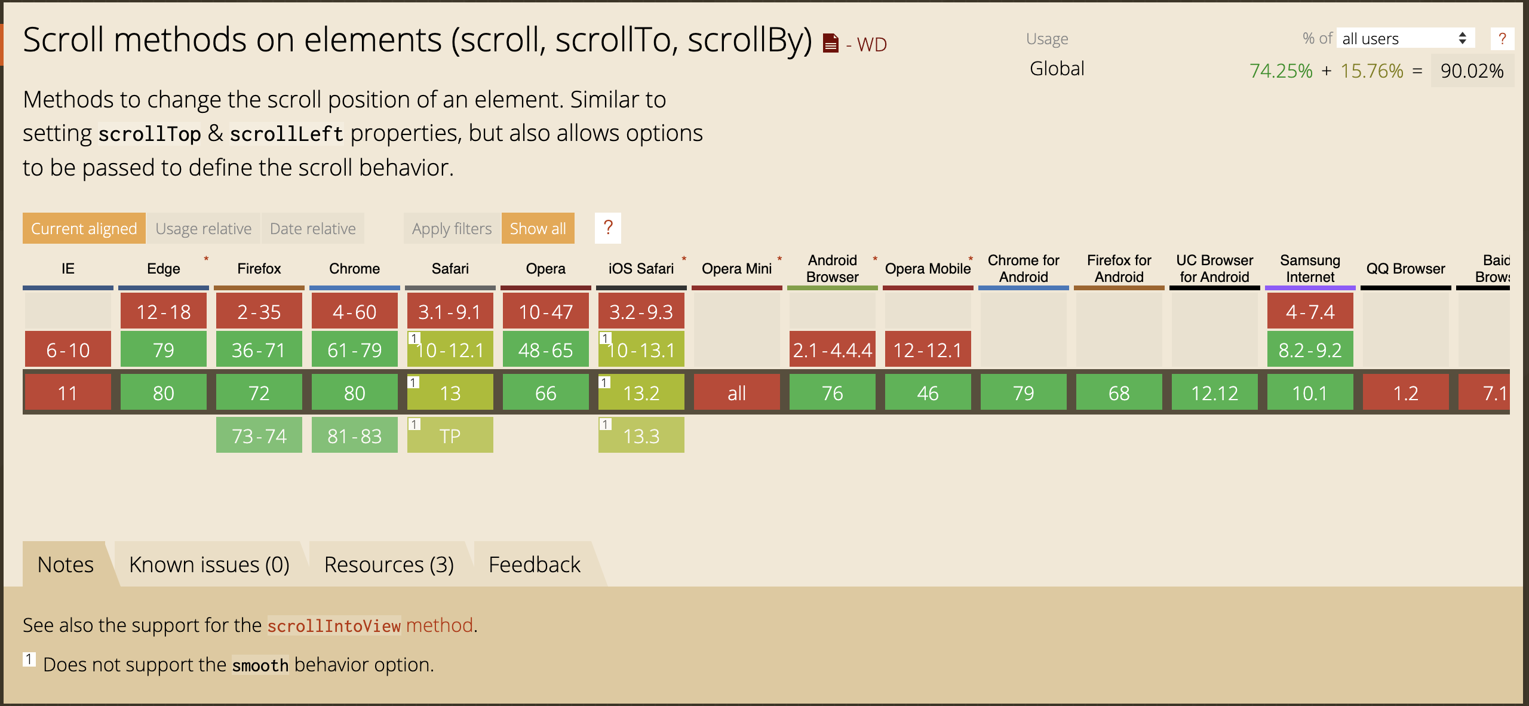
Task: Click note 1 marker on iOS Safari 13.2
Action: (604, 382)
